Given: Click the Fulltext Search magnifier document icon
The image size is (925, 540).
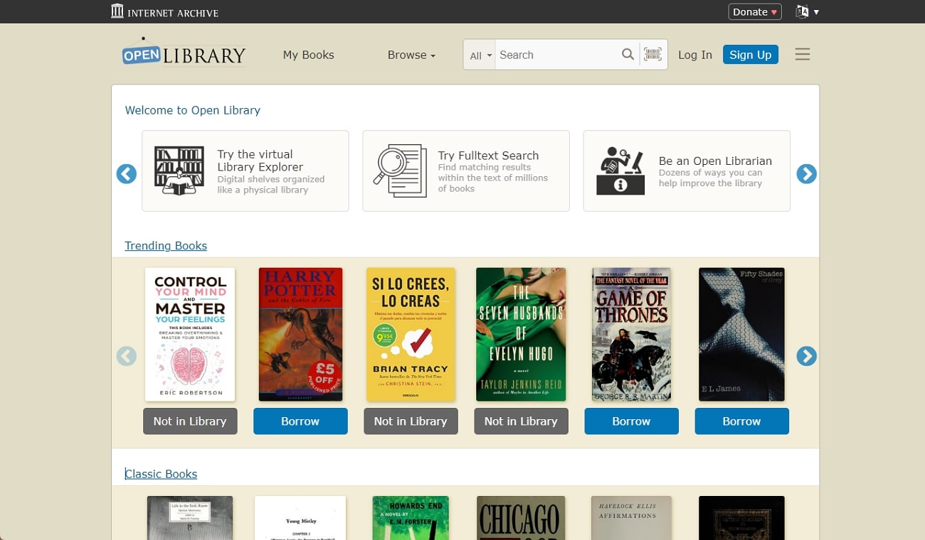Looking at the screenshot, I should pos(400,171).
